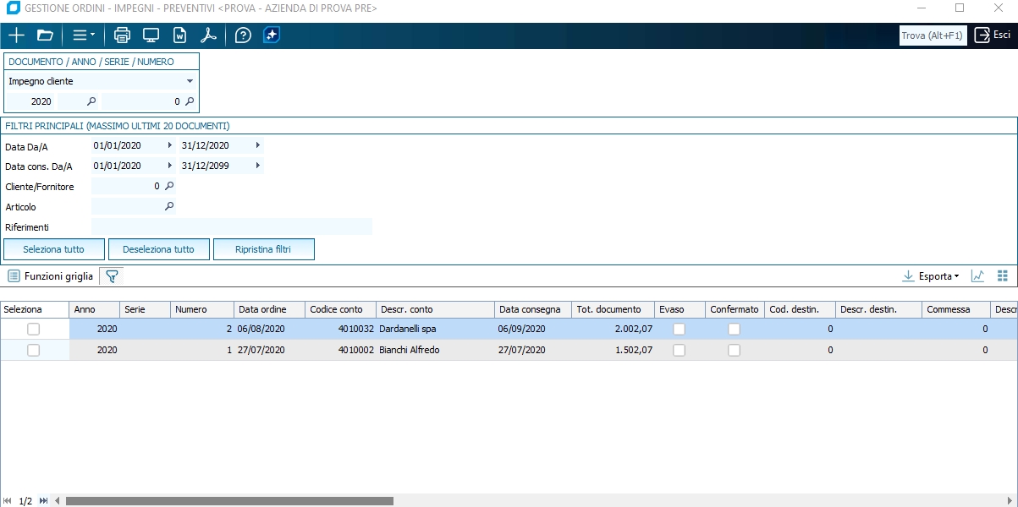Click the grid layout icon at far right
The image size is (1018, 507).
pos(1003,276)
